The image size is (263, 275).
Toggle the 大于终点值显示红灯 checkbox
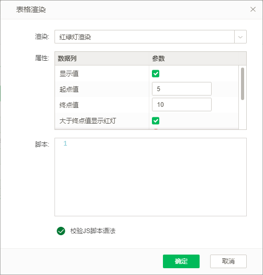click(x=156, y=120)
